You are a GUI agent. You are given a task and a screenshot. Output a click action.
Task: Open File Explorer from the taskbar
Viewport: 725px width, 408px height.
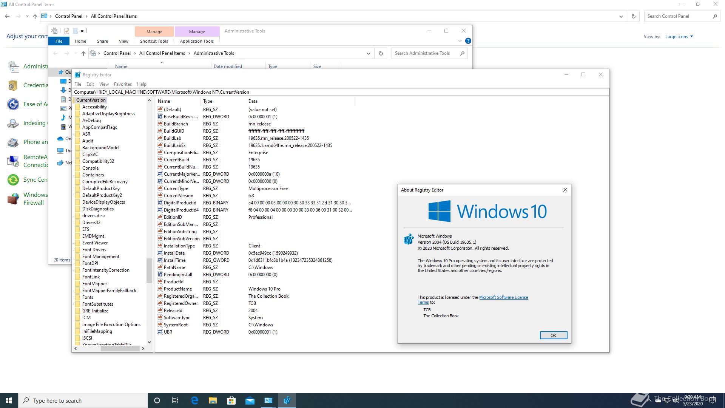(213, 400)
